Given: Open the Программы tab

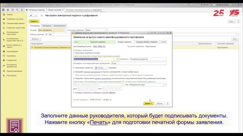Looking at the screenshot, I should tap(47, 26).
